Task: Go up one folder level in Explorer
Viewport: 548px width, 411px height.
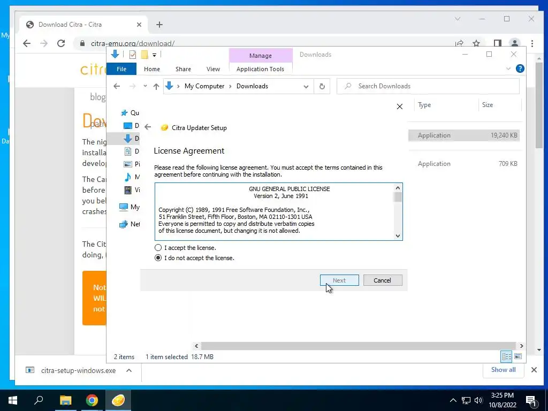Action: coord(156,86)
